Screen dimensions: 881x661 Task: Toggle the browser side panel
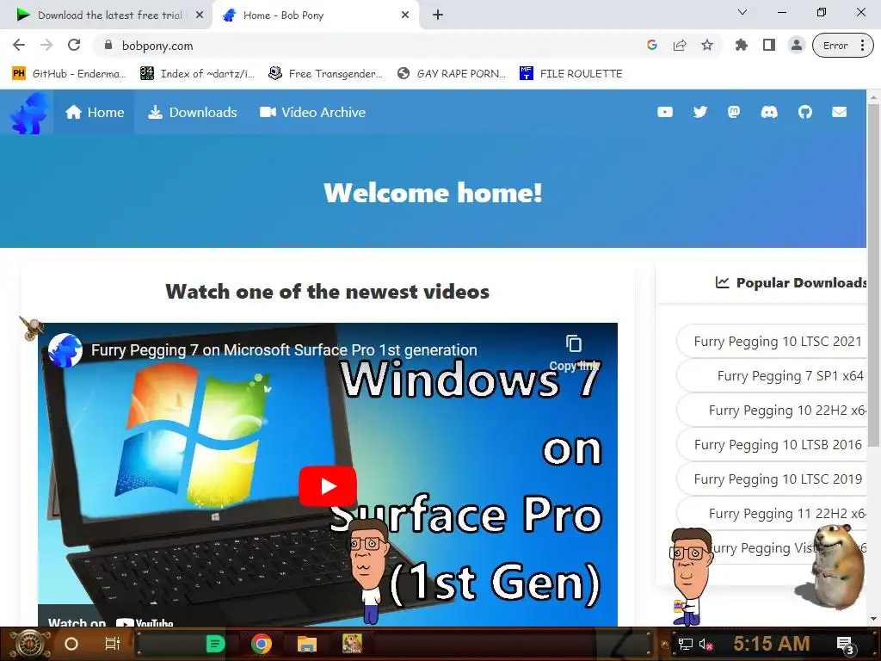pyautogui.click(x=768, y=45)
